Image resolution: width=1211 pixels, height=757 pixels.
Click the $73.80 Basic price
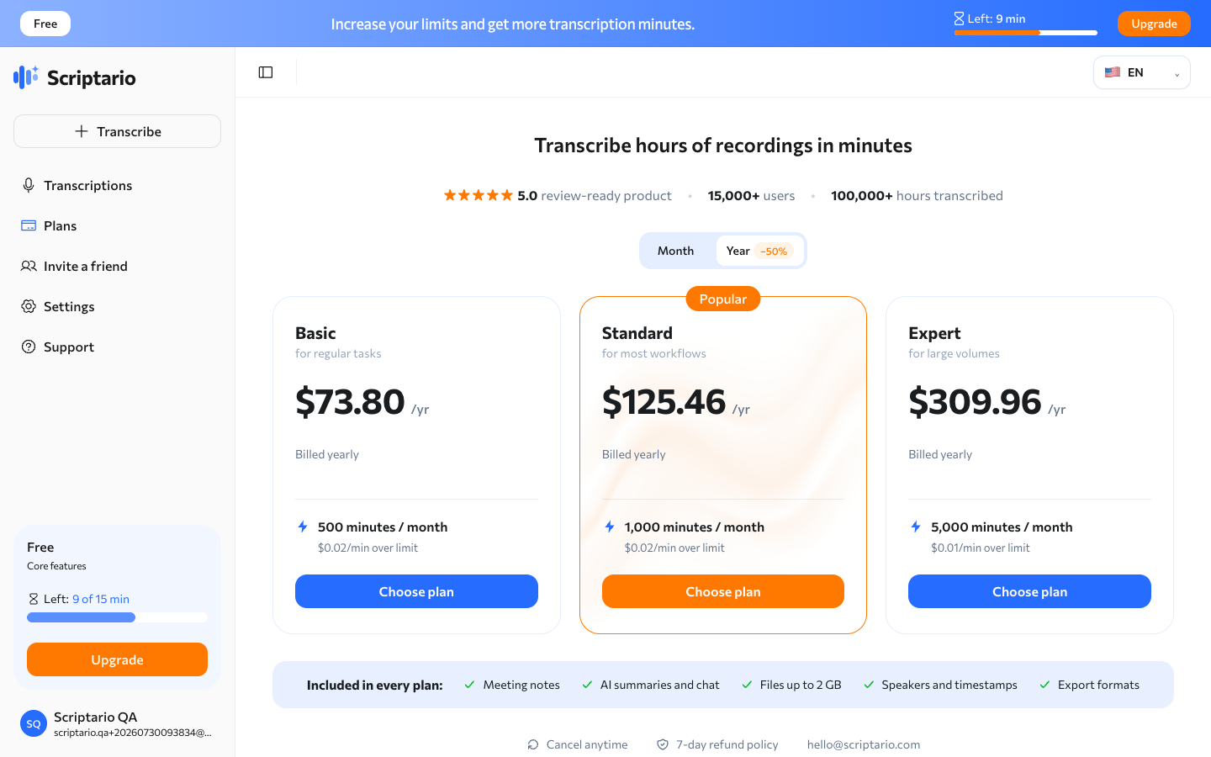pos(350,402)
